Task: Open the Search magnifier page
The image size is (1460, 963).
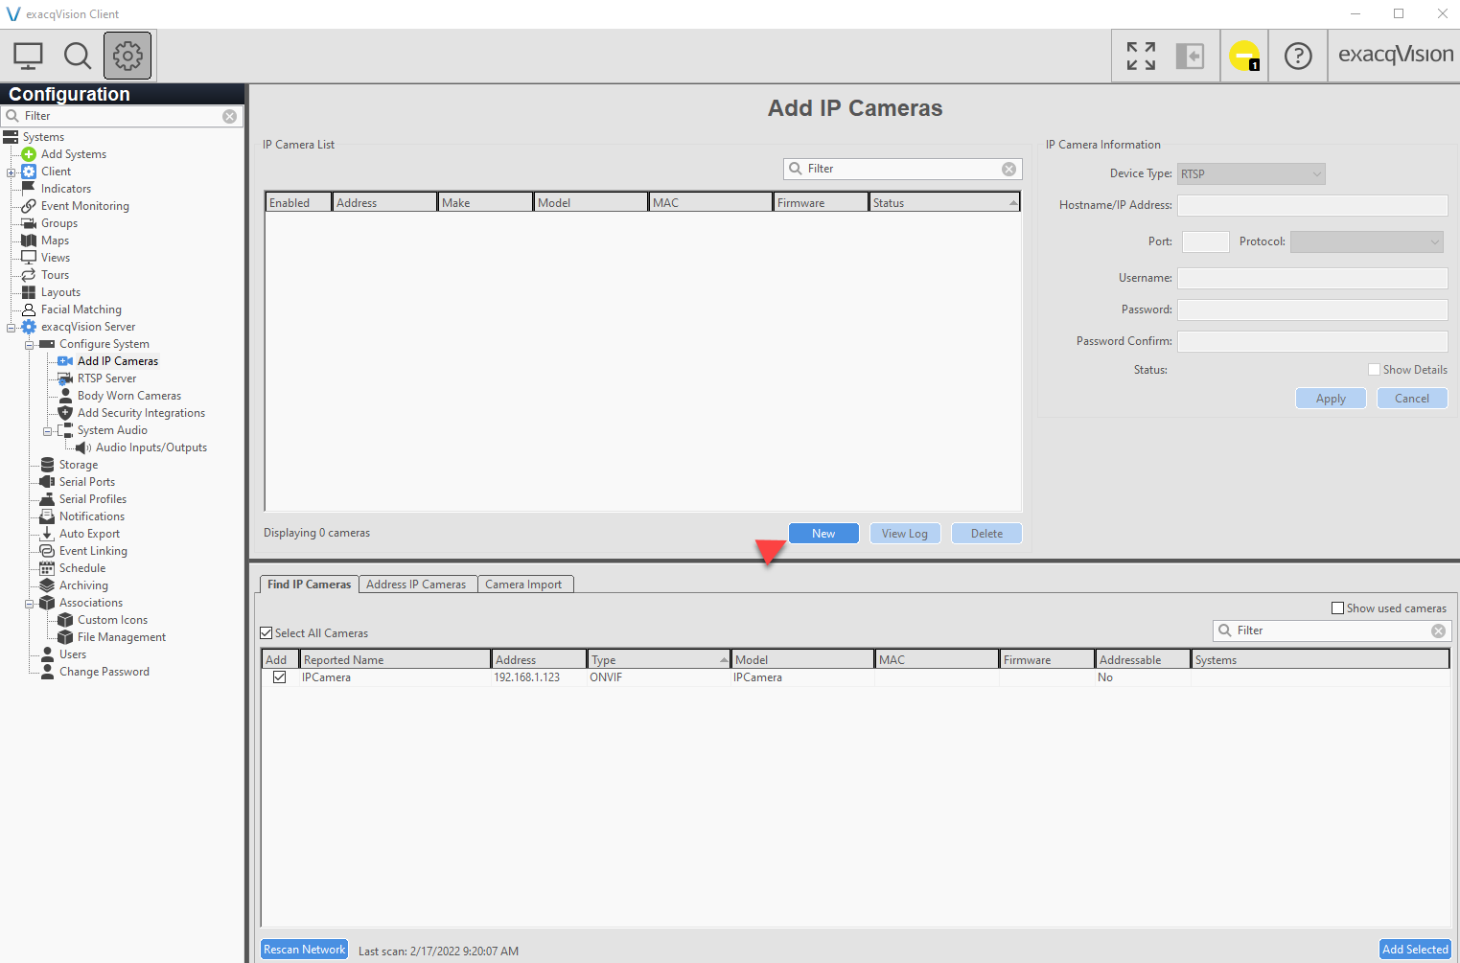Action: pyautogui.click(x=78, y=56)
